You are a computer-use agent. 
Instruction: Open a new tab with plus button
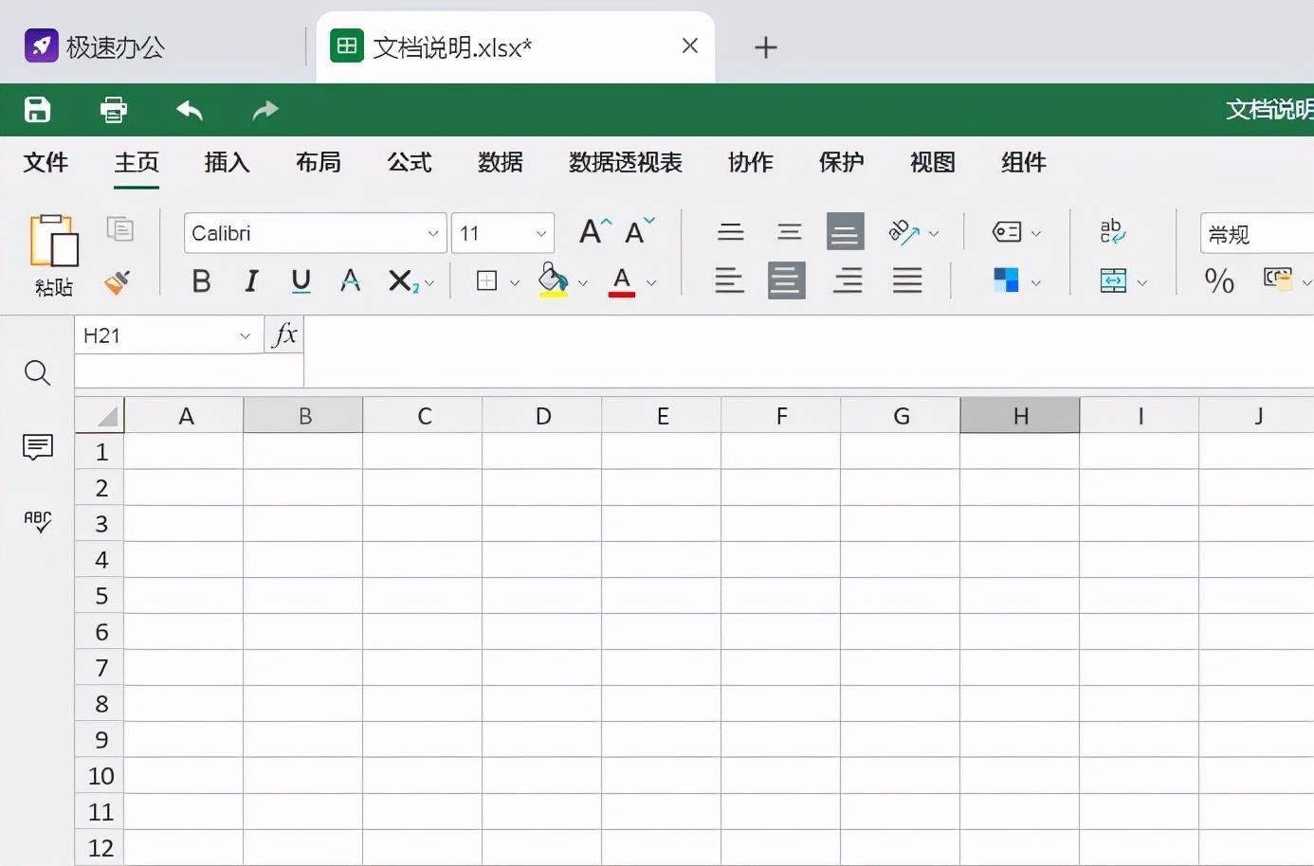tap(766, 47)
